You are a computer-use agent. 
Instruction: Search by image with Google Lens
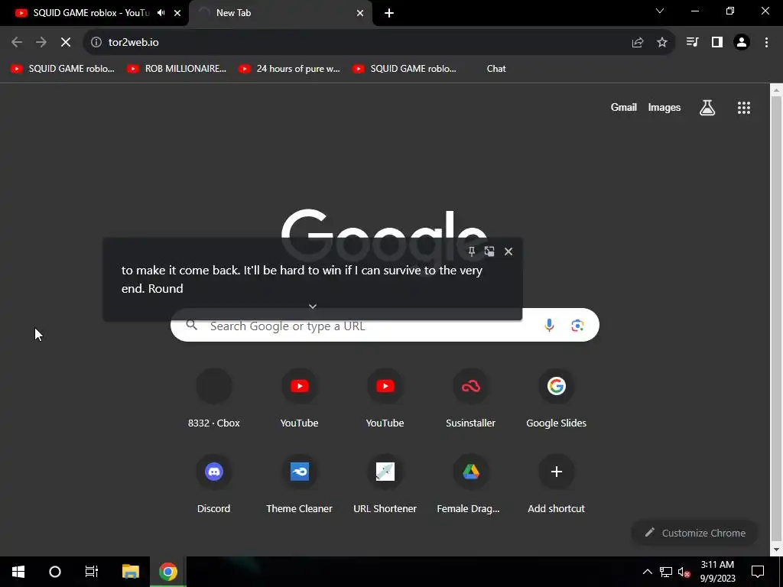577,326
